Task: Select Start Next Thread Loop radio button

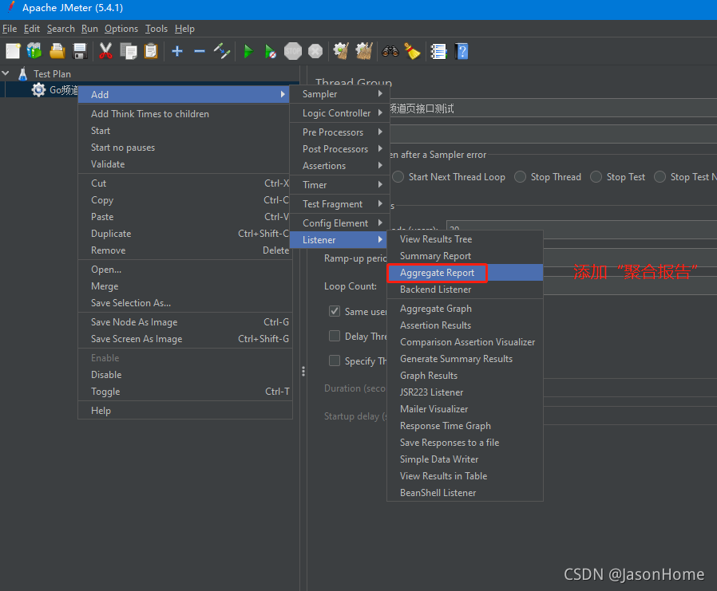Action: (398, 177)
